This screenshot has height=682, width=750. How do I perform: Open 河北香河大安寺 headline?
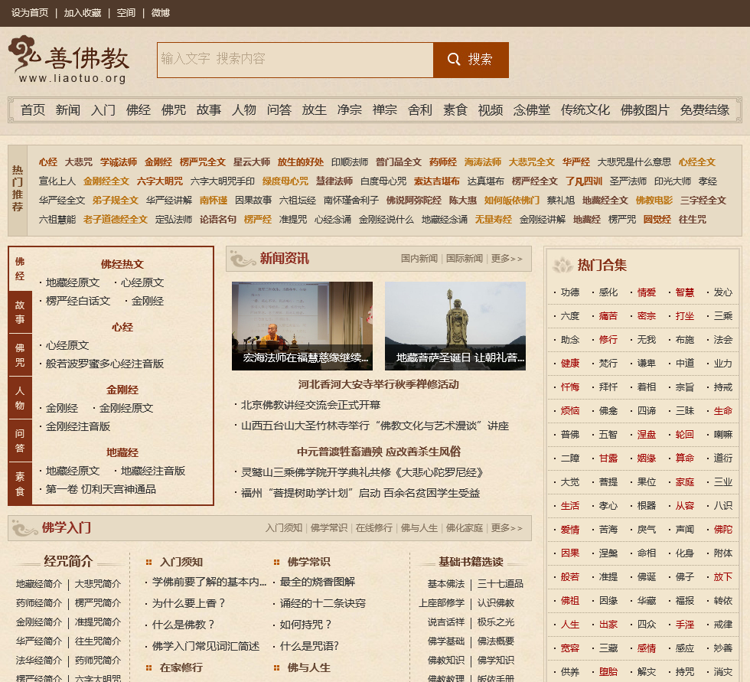378,384
